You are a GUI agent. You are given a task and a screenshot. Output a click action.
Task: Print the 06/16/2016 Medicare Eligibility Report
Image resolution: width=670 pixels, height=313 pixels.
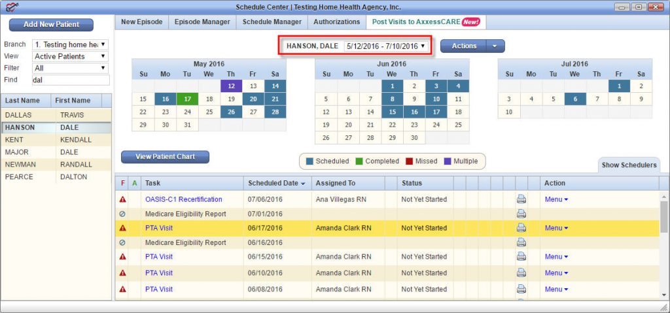(521, 242)
